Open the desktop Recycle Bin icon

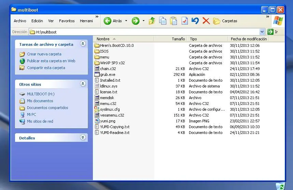(280, 186)
